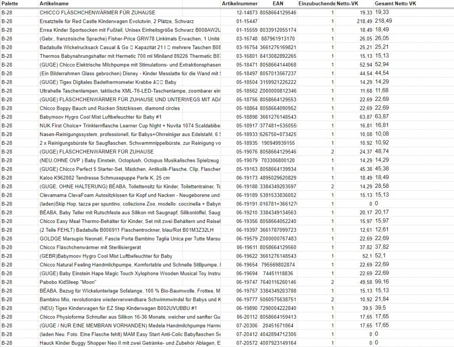Click EAN cell Z000000812346

(278, 91)
